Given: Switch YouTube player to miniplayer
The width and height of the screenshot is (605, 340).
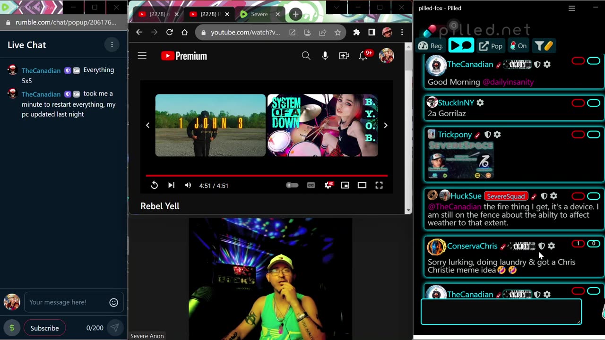Looking at the screenshot, I should point(345,186).
